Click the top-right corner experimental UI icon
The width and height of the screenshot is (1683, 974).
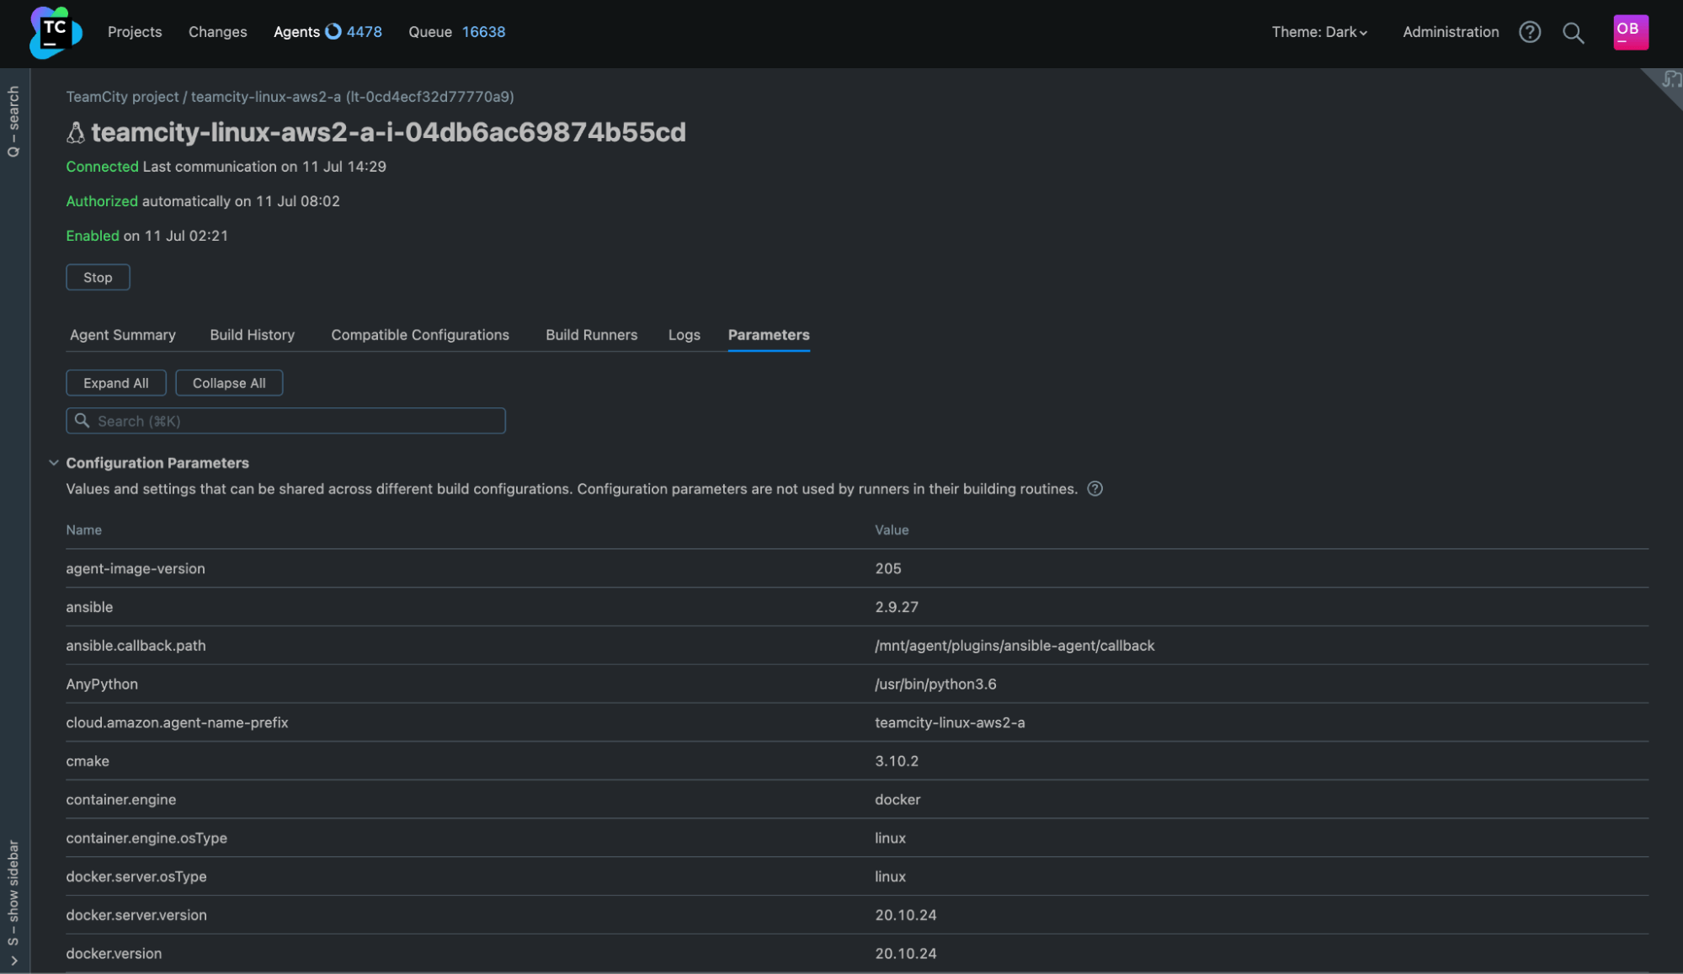[1670, 80]
